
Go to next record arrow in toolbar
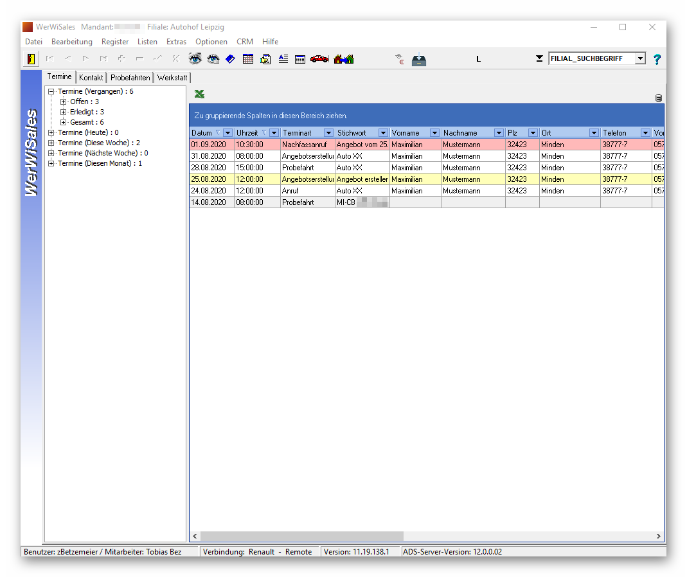pos(85,58)
